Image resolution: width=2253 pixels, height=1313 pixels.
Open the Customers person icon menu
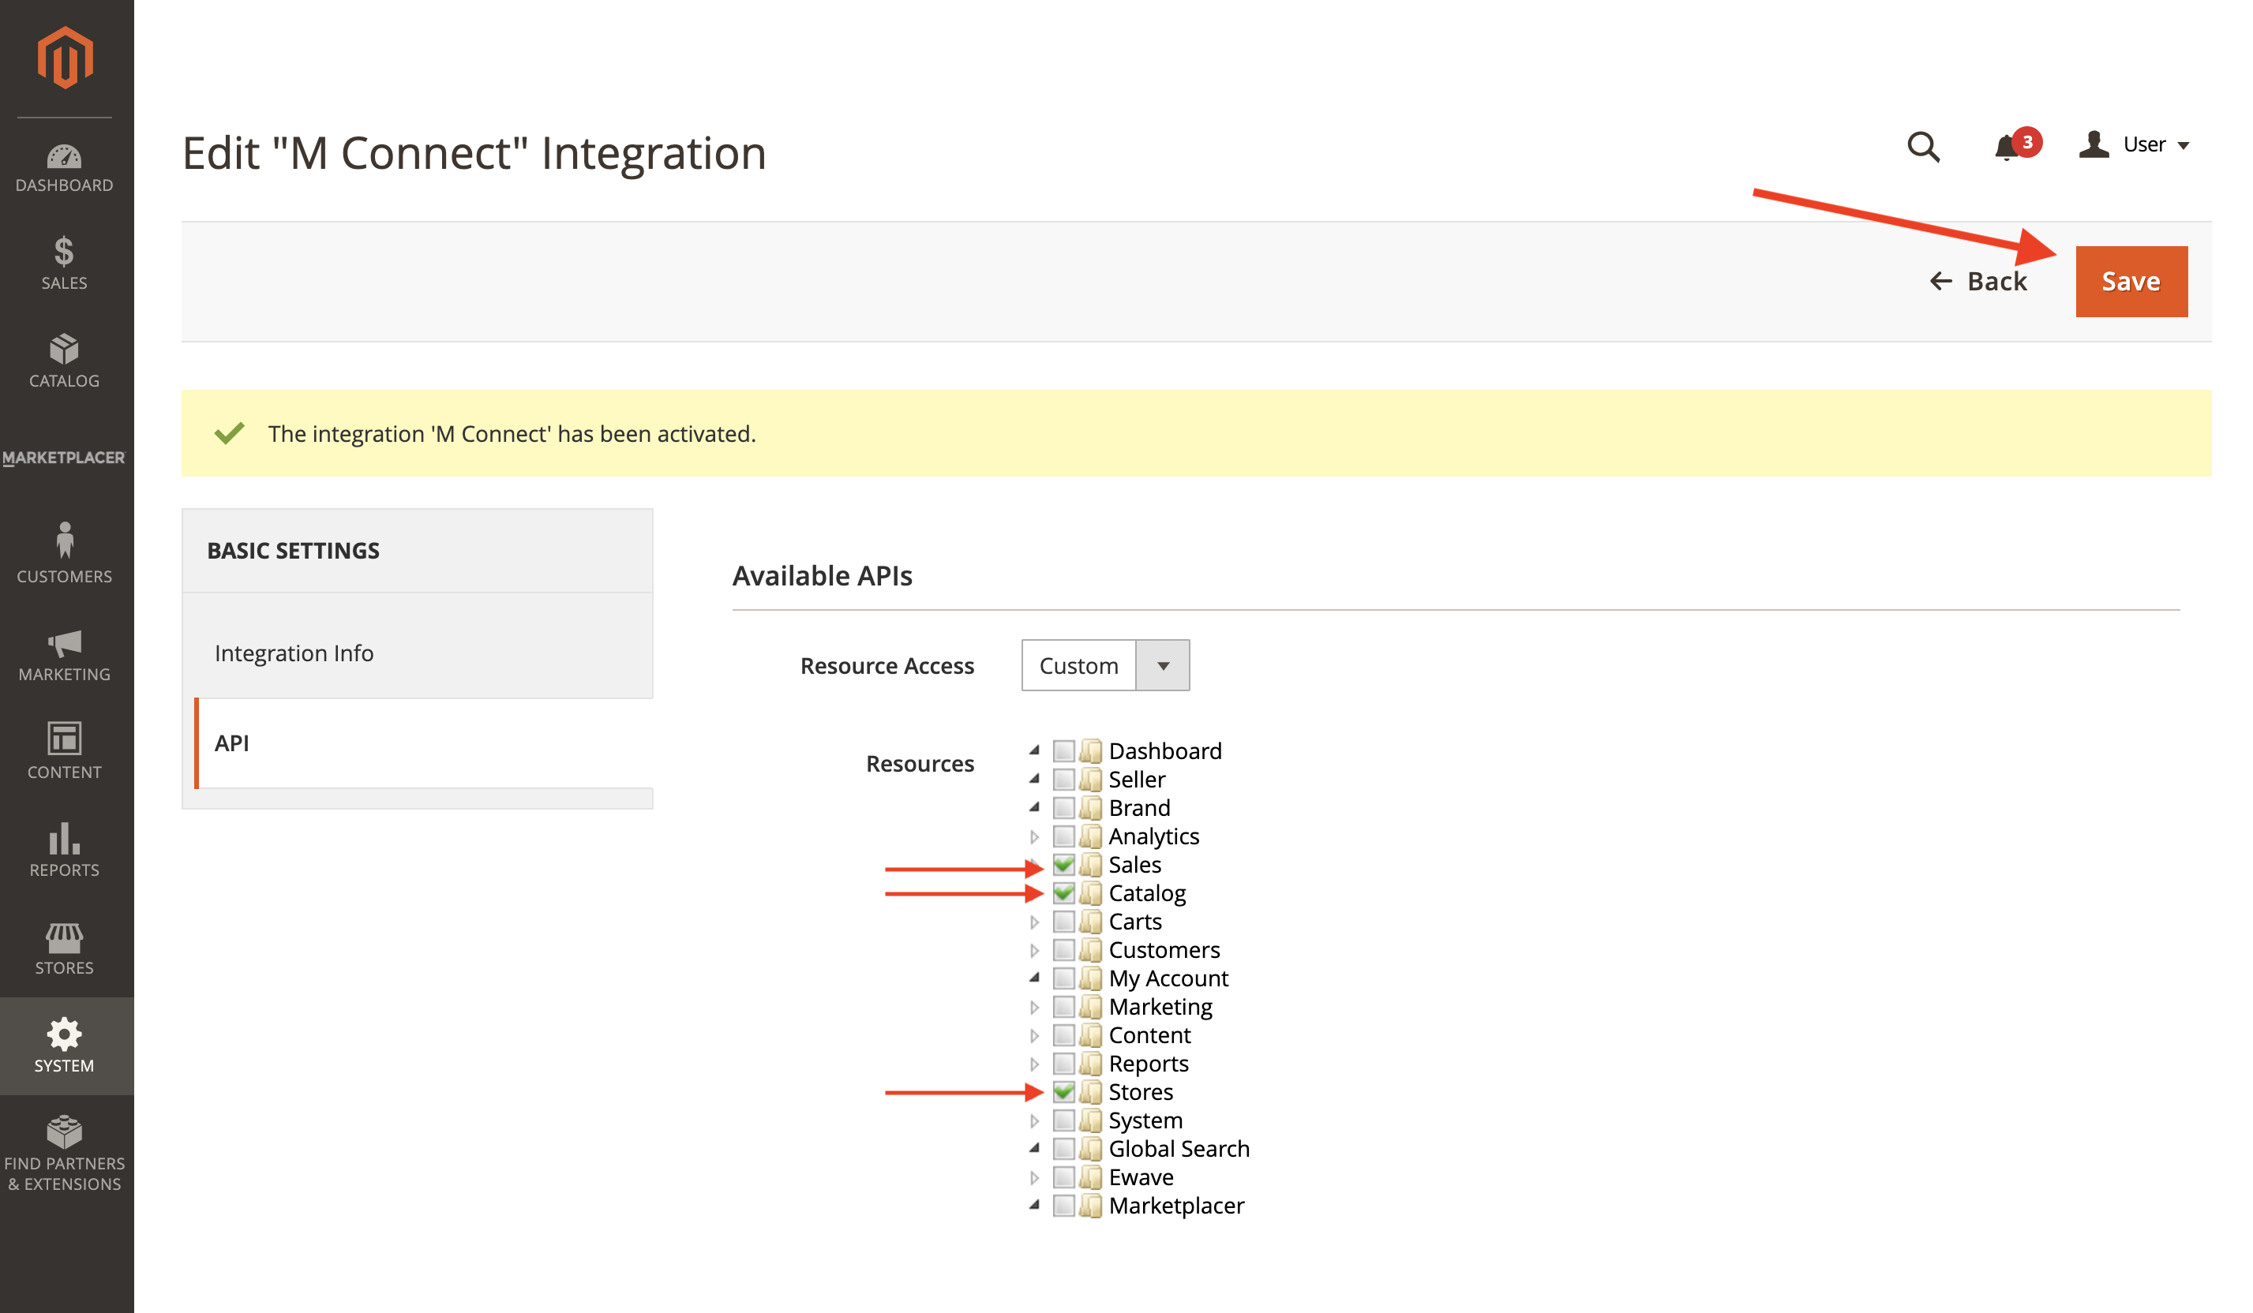tap(65, 553)
